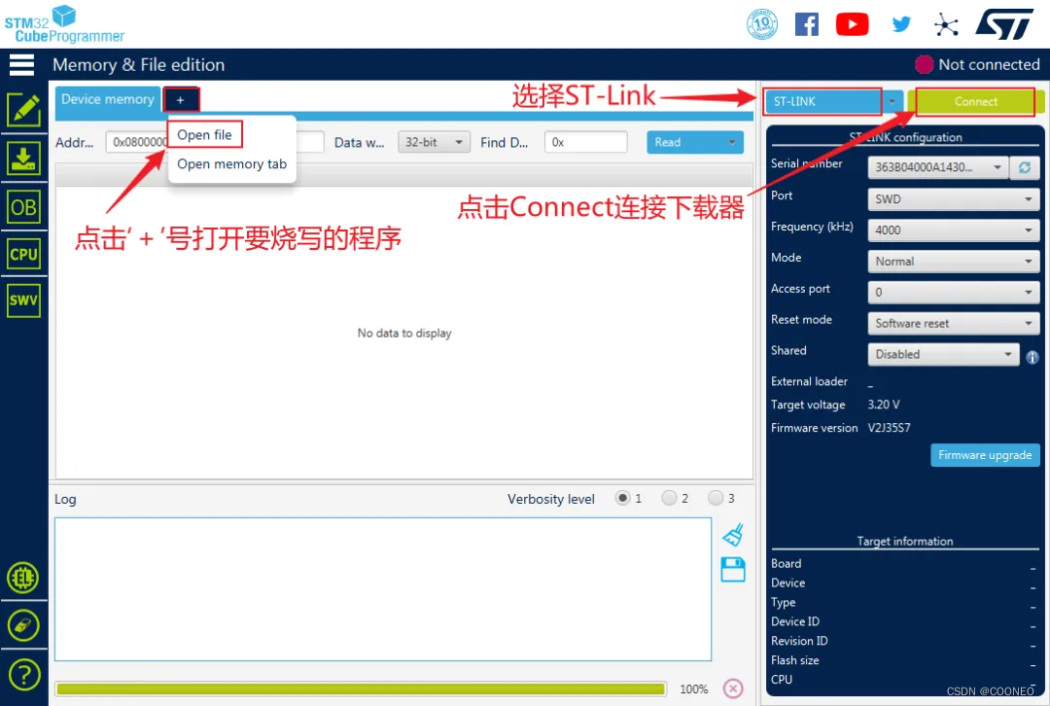Open the ST Facebook page

(x=807, y=24)
